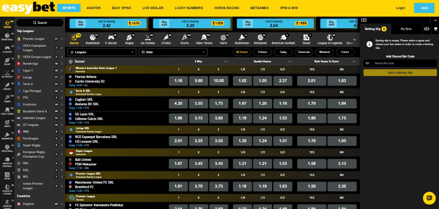
Task: Choose Rugby in the sports icon strip
Action: point(129,39)
